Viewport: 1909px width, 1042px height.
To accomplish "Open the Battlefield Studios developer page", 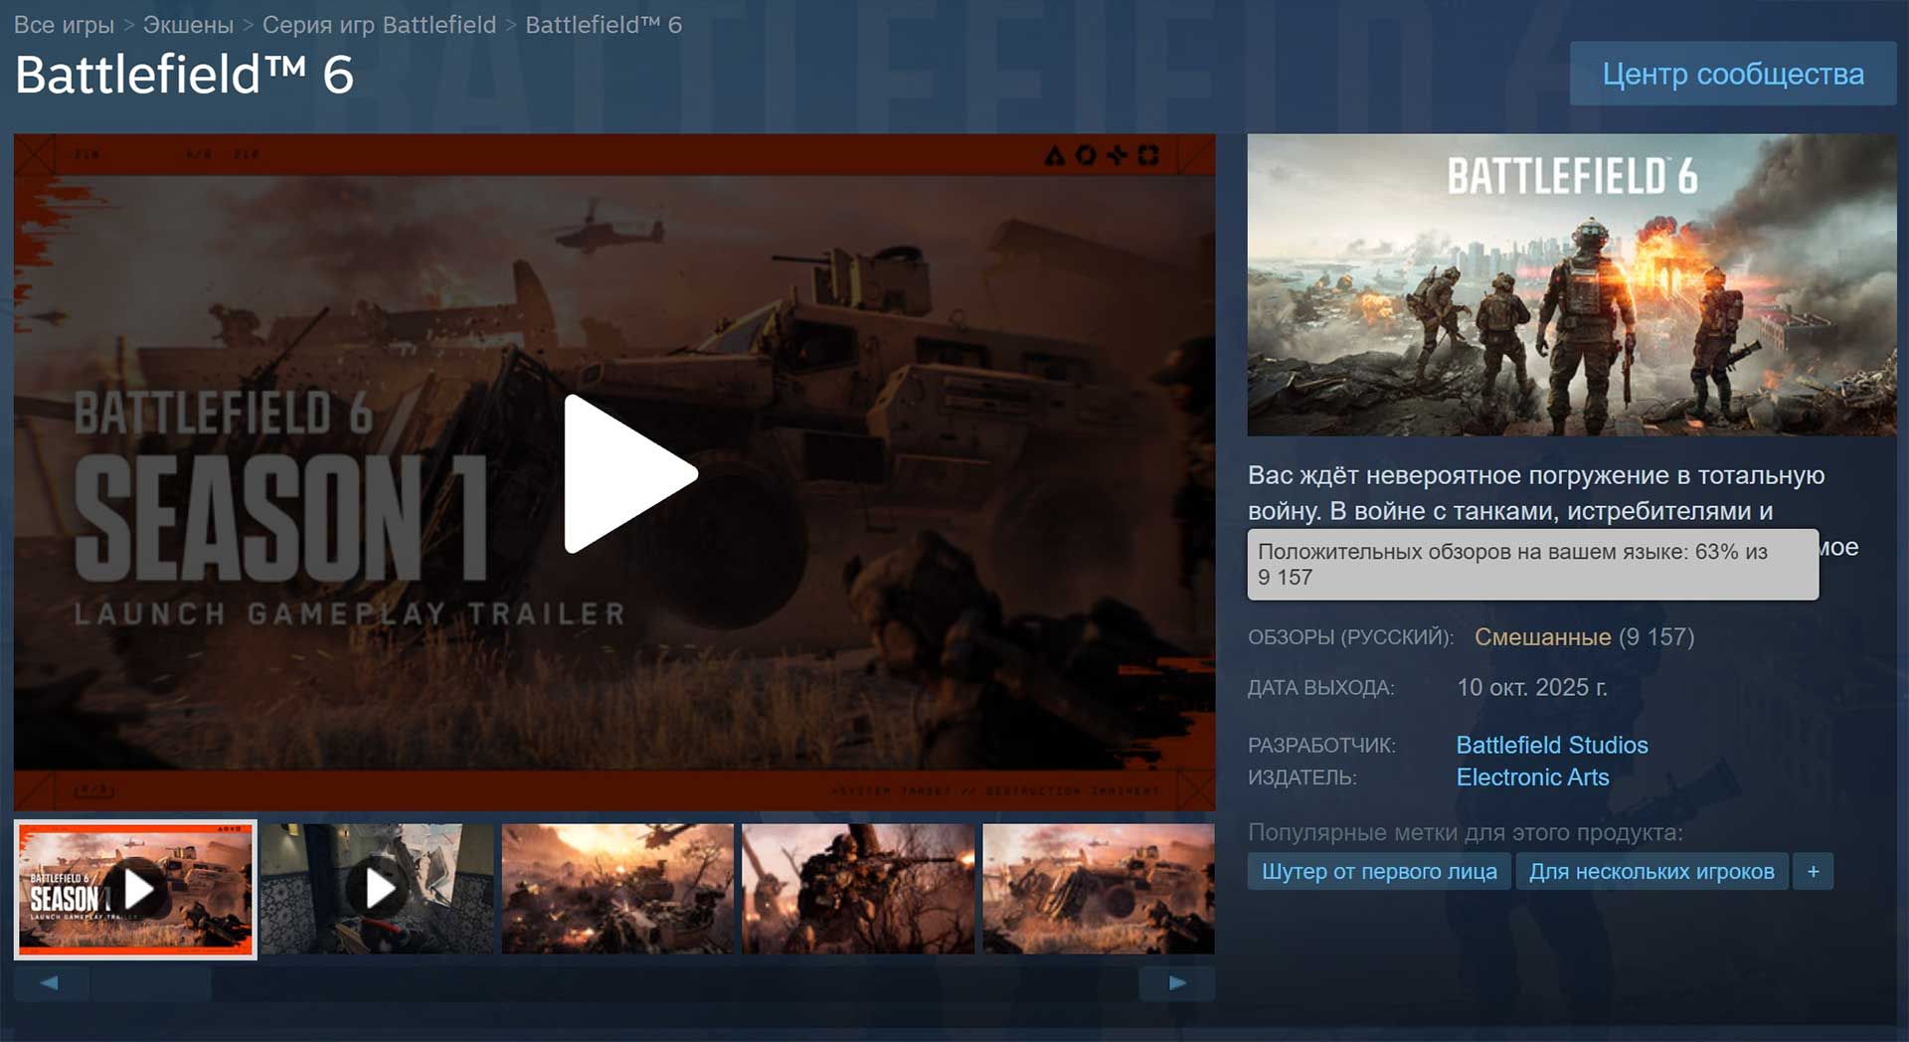I will 1551,745.
